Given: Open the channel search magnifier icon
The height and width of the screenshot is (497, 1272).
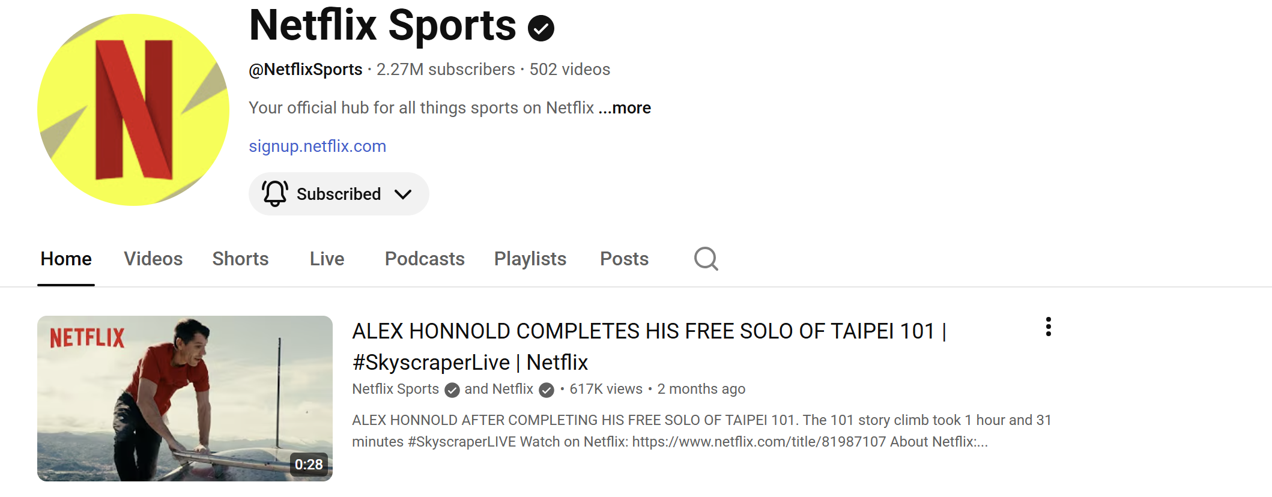Looking at the screenshot, I should click(706, 259).
